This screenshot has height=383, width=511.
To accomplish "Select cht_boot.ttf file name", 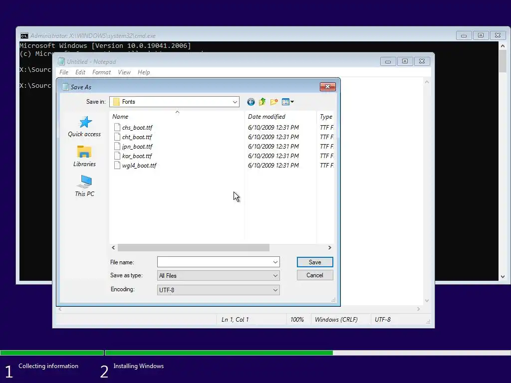I will pyautogui.click(x=137, y=137).
